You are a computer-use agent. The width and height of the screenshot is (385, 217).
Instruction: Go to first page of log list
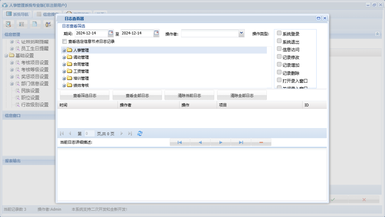click(62, 133)
